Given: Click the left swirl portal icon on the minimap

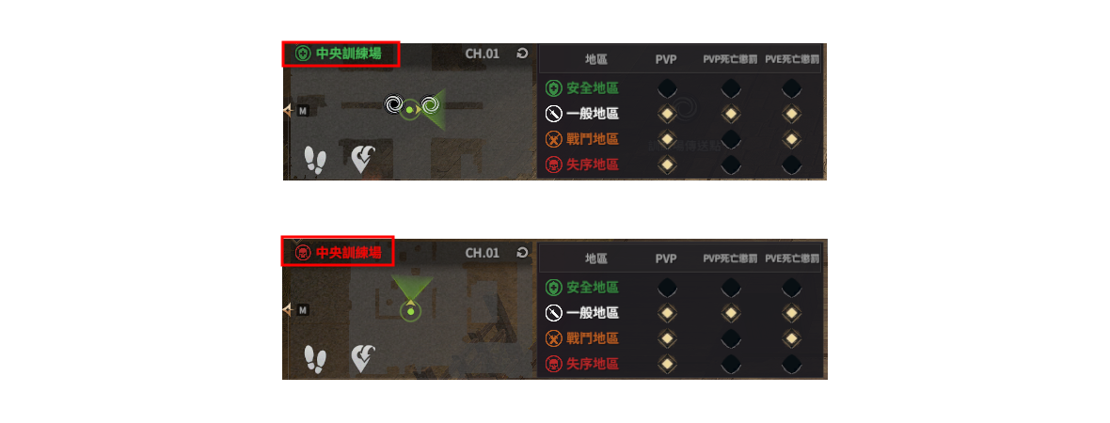Looking at the screenshot, I should tap(394, 106).
